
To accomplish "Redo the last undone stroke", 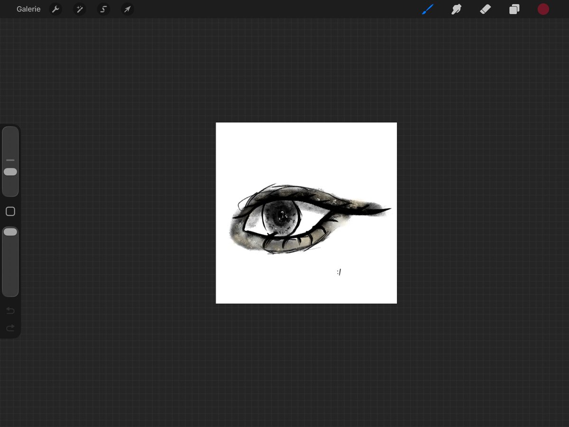I will [10, 328].
